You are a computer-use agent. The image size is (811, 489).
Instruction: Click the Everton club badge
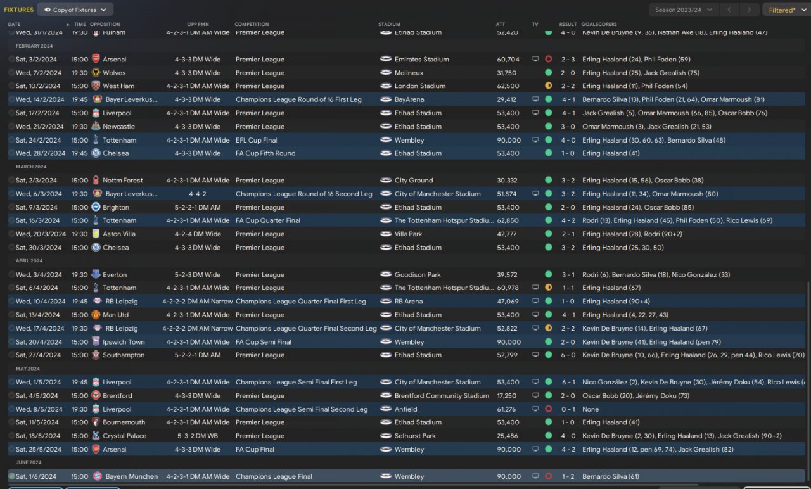pyautogui.click(x=96, y=275)
